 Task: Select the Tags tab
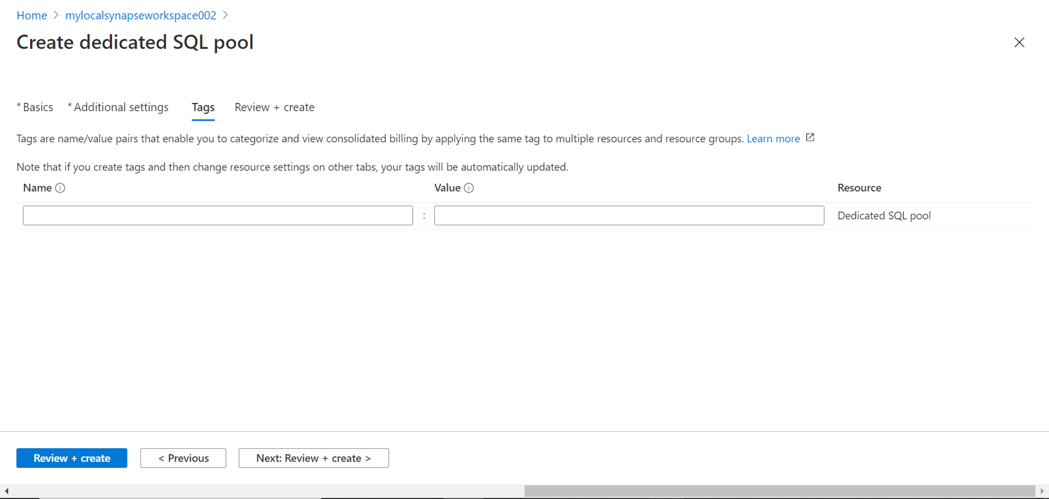pos(203,107)
